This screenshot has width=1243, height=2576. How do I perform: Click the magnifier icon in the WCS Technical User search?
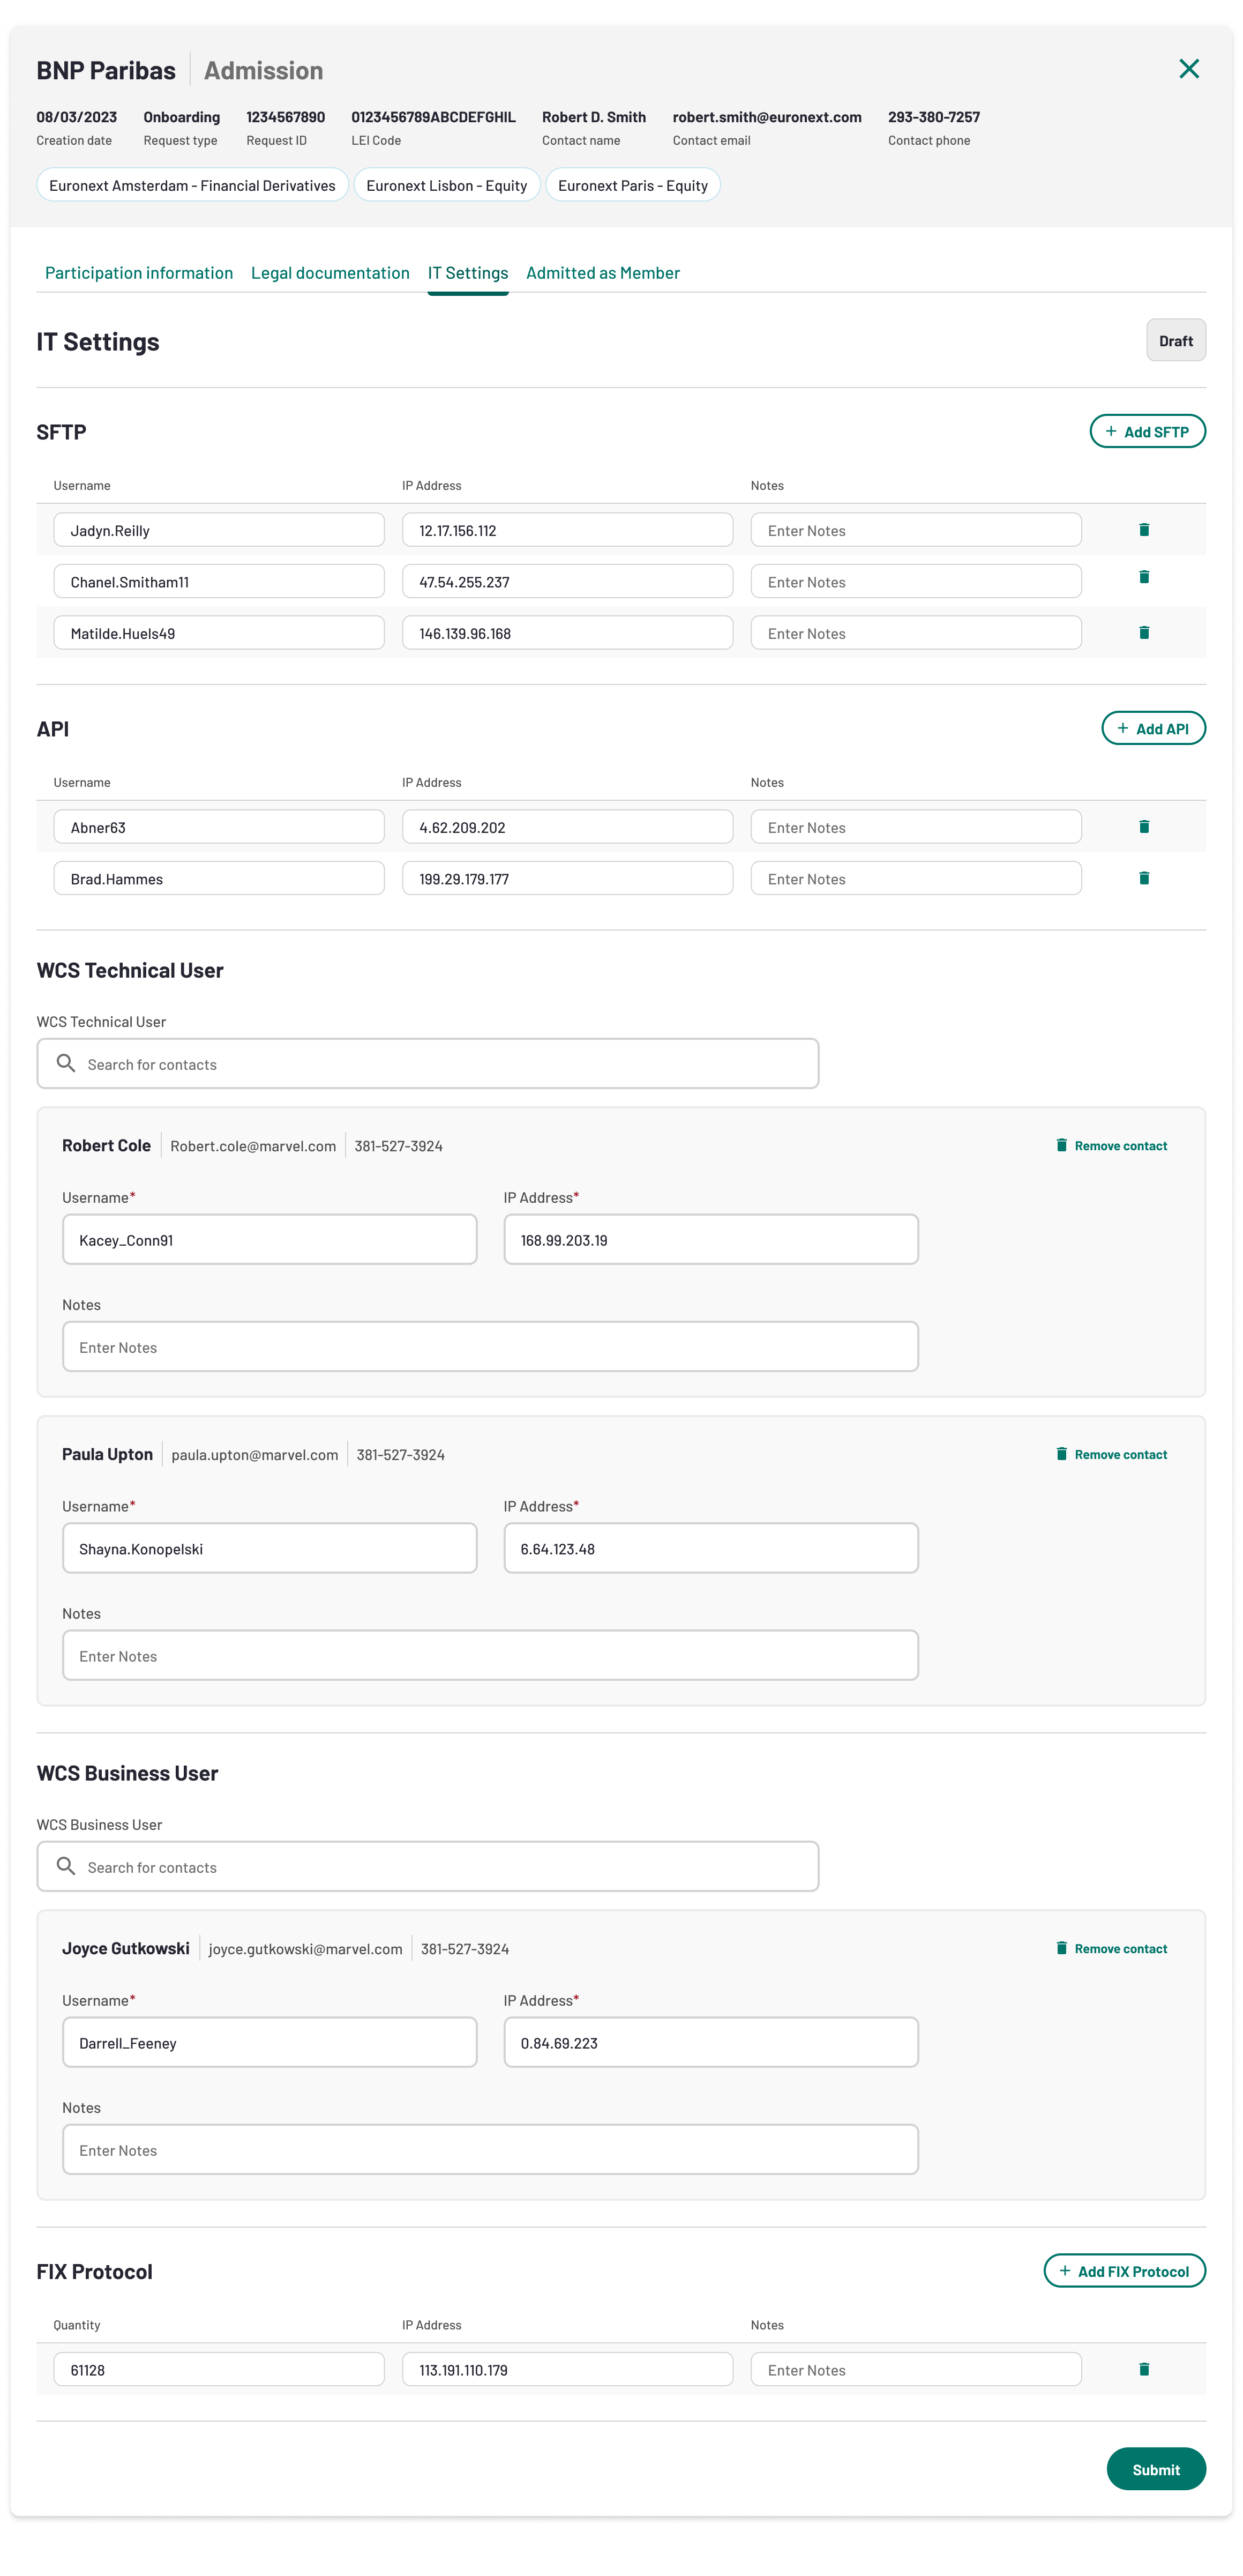(x=66, y=1063)
